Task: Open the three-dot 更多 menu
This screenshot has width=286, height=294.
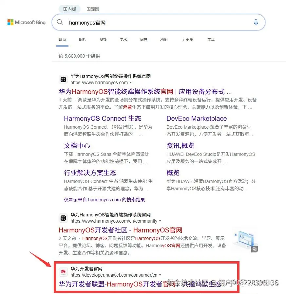Action: pos(187,40)
